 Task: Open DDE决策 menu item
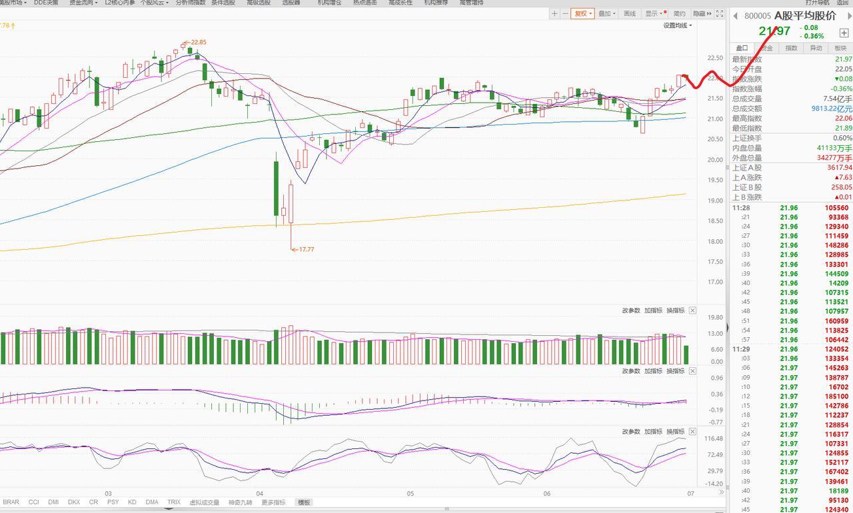point(46,3)
